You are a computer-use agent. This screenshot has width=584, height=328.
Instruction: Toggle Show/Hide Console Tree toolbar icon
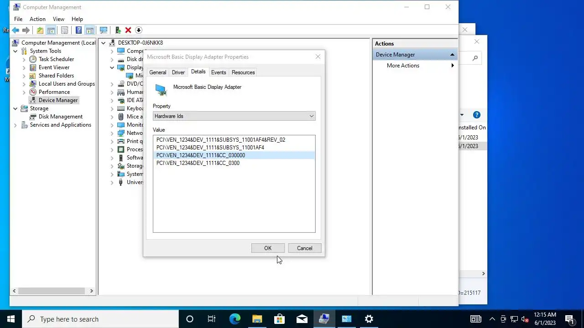(x=51, y=30)
